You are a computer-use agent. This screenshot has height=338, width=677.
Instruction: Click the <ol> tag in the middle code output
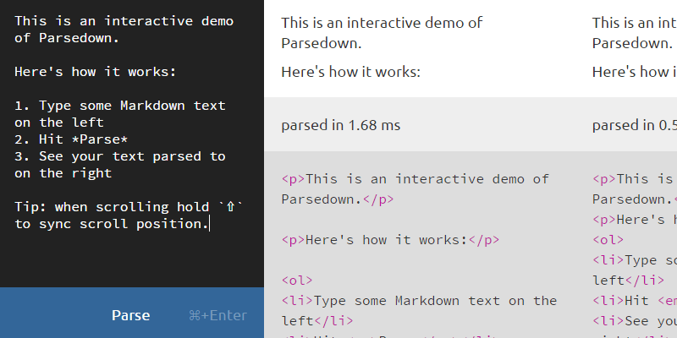click(297, 280)
